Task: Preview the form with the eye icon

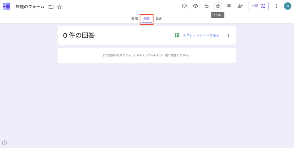Action: pos(196,6)
